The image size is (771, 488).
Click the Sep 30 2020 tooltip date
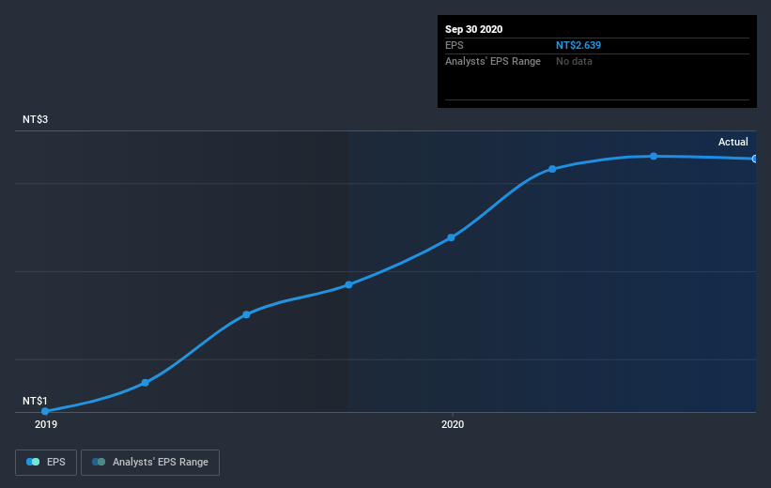pos(473,29)
